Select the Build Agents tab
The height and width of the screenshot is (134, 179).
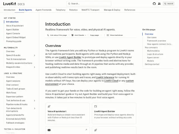[25, 10]
